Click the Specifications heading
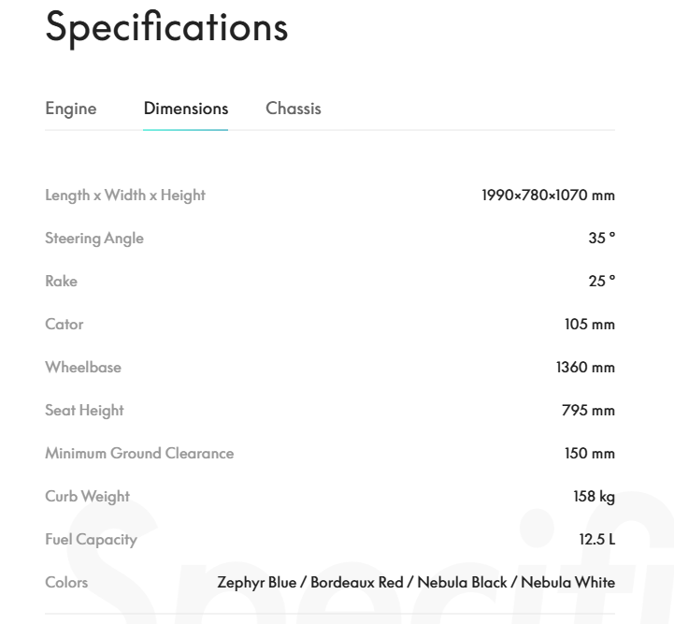Screen dimensions: 674x624 coord(166,27)
